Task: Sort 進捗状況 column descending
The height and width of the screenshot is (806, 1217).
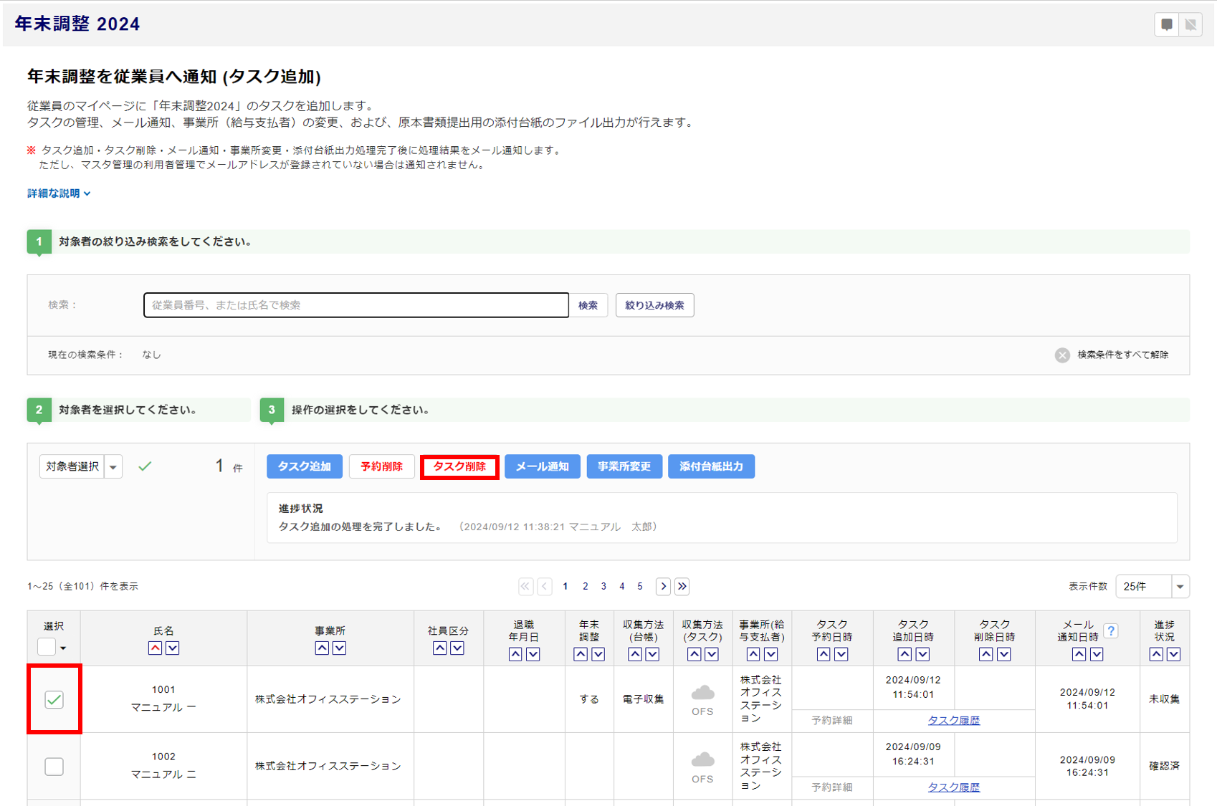Action: click(x=1174, y=654)
